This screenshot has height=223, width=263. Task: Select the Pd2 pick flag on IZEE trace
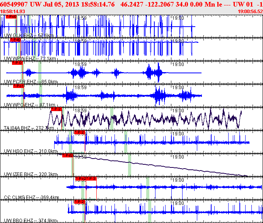tap(68, 155)
